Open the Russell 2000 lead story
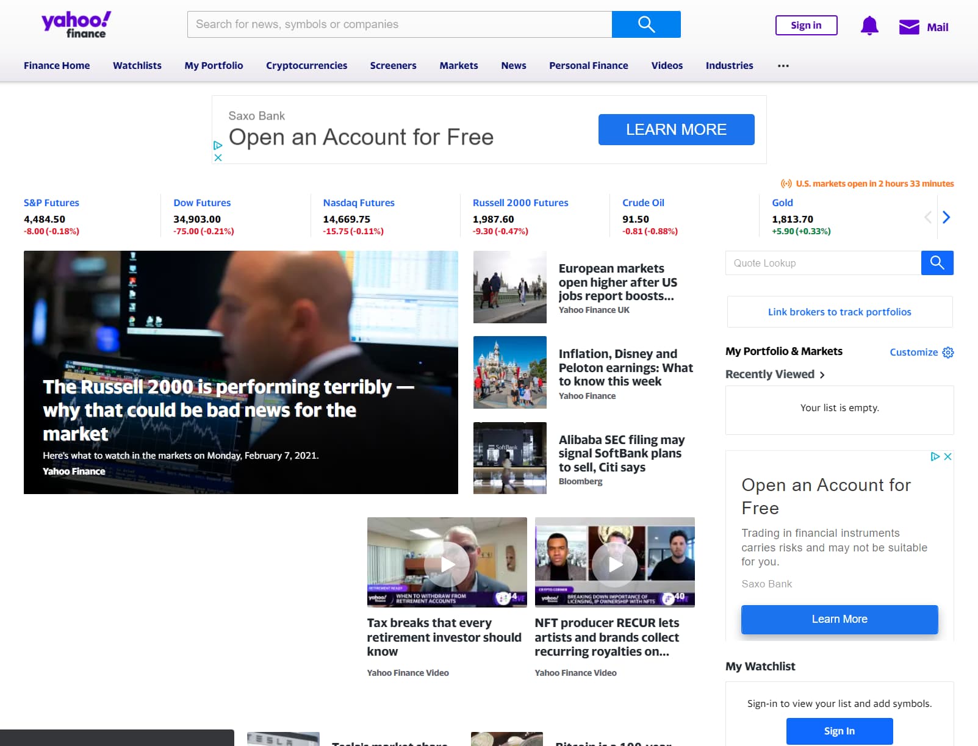 241,372
